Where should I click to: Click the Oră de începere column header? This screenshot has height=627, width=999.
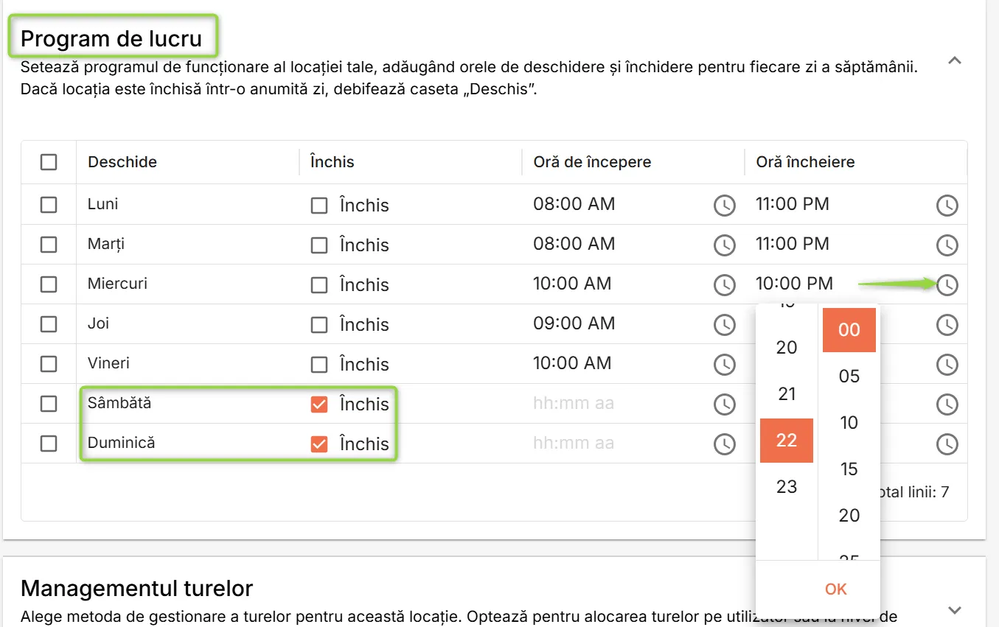coord(592,162)
